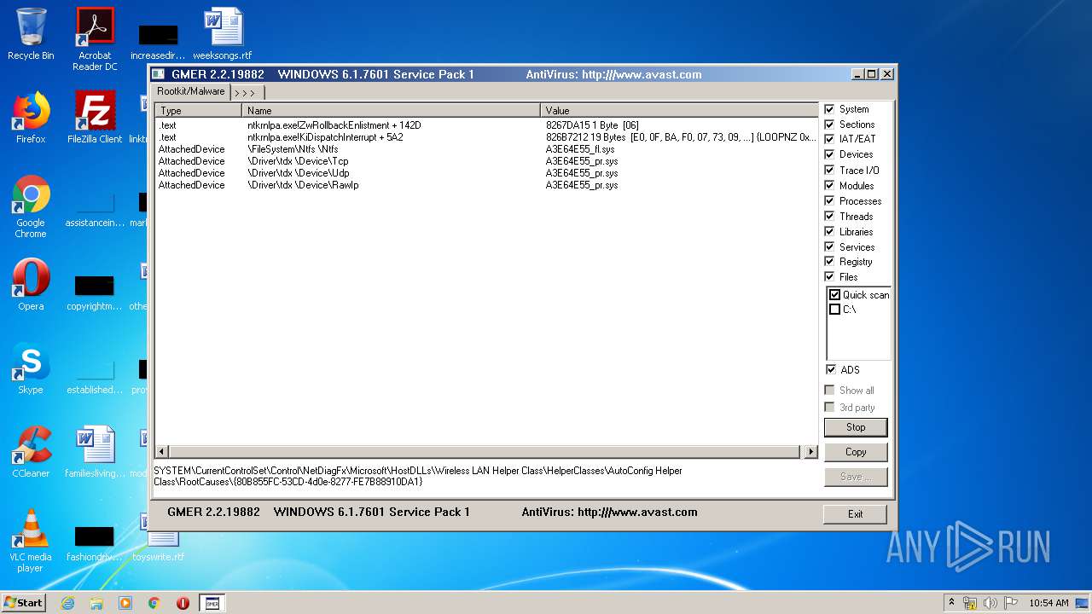Toggle the IAT/EAT checkbox

click(x=829, y=139)
